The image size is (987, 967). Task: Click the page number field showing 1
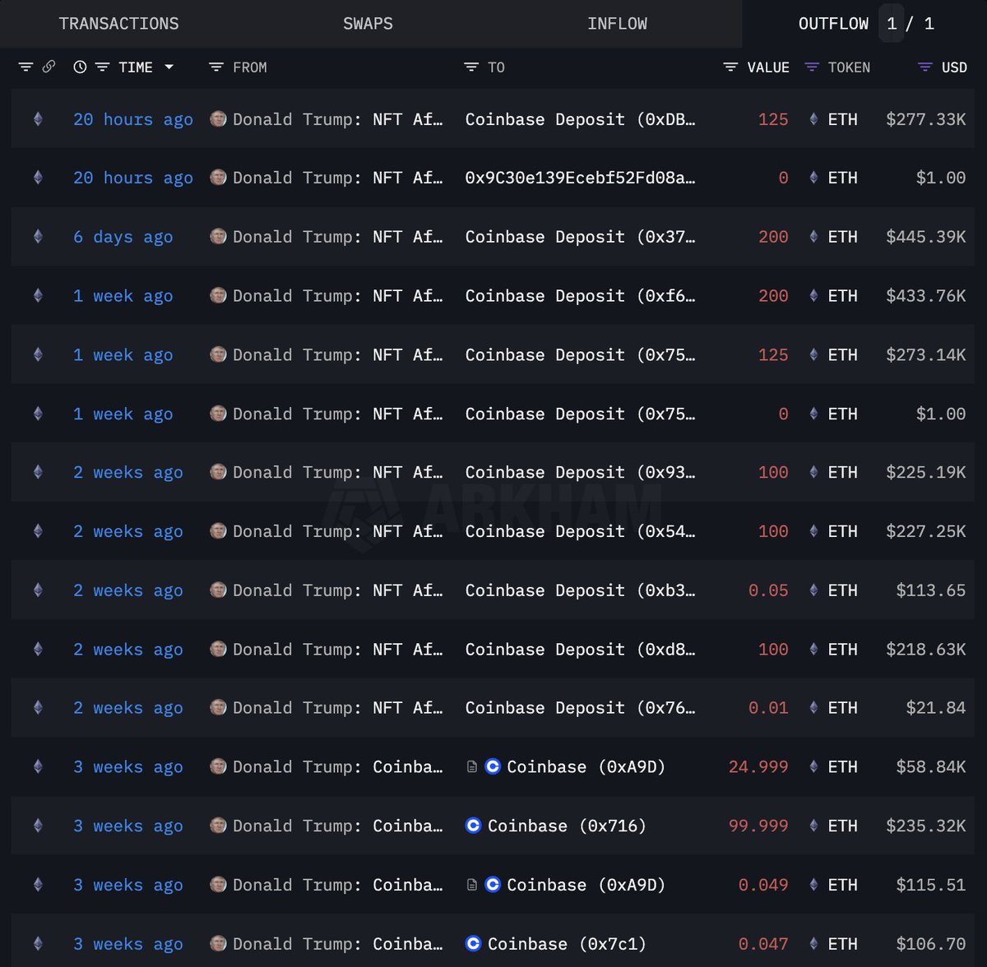[x=892, y=24]
